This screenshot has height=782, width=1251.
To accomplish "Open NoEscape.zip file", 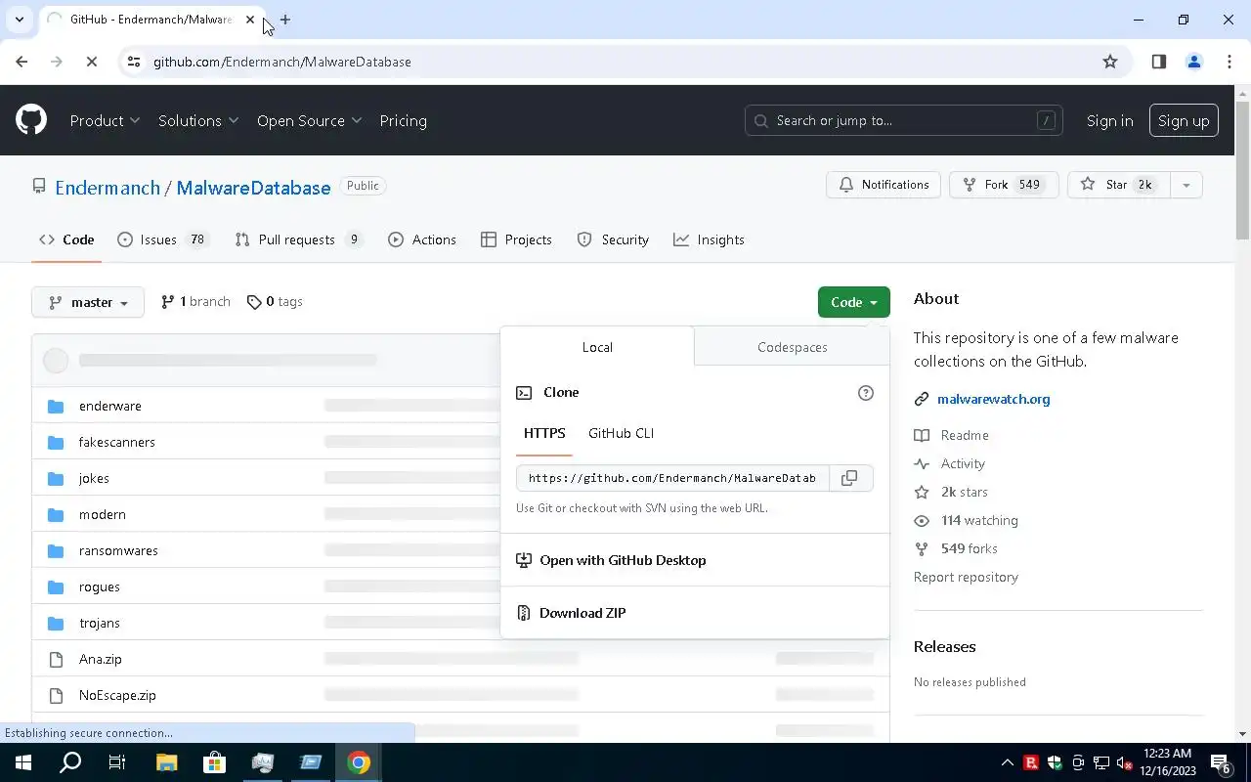I will [x=117, y=695].
